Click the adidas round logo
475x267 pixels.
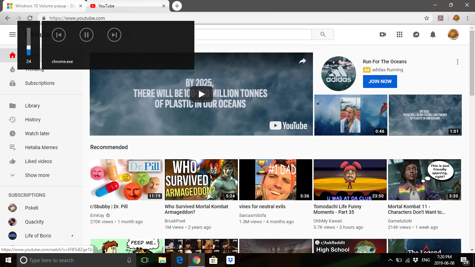(339, 74)
